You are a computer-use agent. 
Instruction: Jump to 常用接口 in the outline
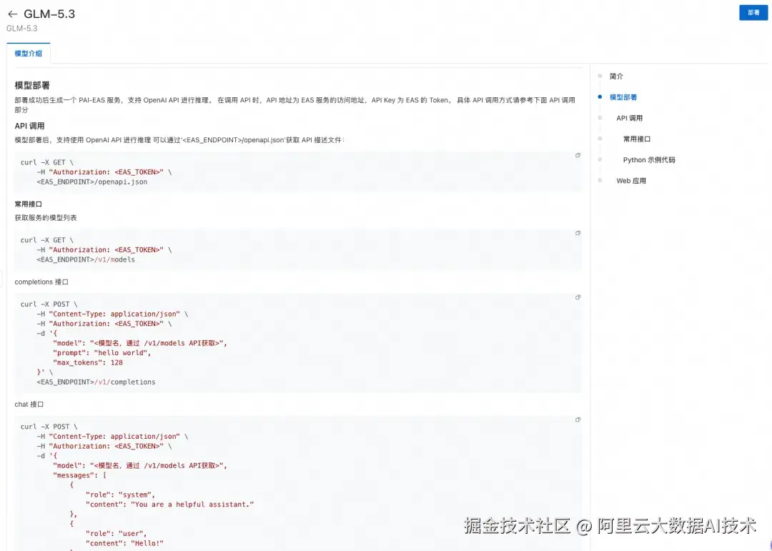637,139
